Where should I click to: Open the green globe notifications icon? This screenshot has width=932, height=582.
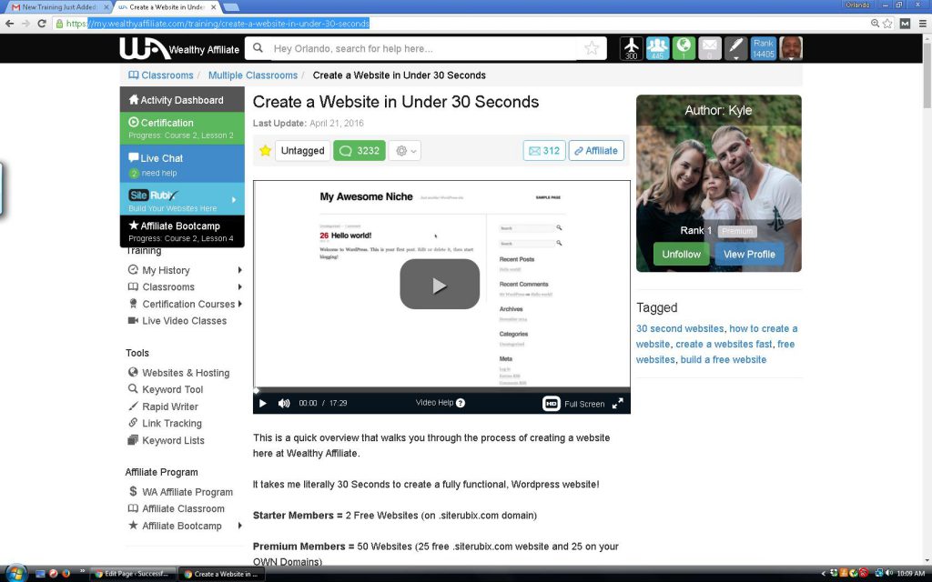pos(684,48)
